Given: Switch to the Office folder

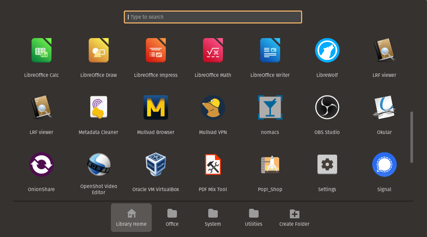Looking at the screenshot, I should (172, 218).
